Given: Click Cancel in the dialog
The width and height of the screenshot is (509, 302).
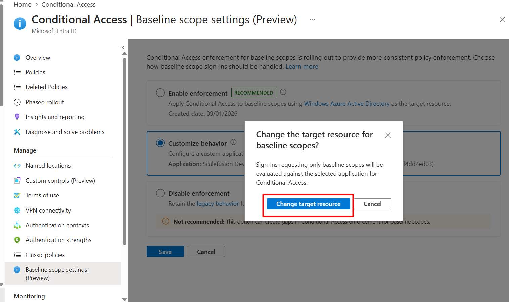Looking at the screenshot, I should [372, 204].
